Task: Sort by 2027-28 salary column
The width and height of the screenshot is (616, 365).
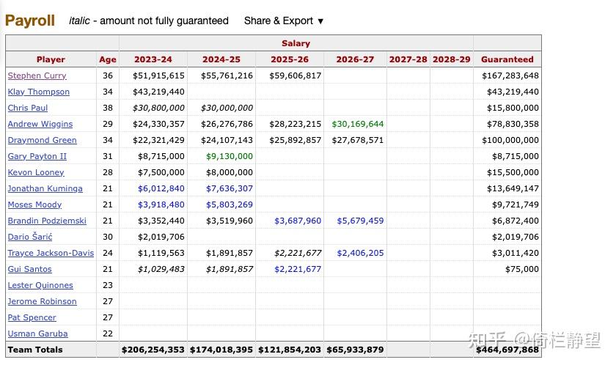Action: tap(408, 59)
